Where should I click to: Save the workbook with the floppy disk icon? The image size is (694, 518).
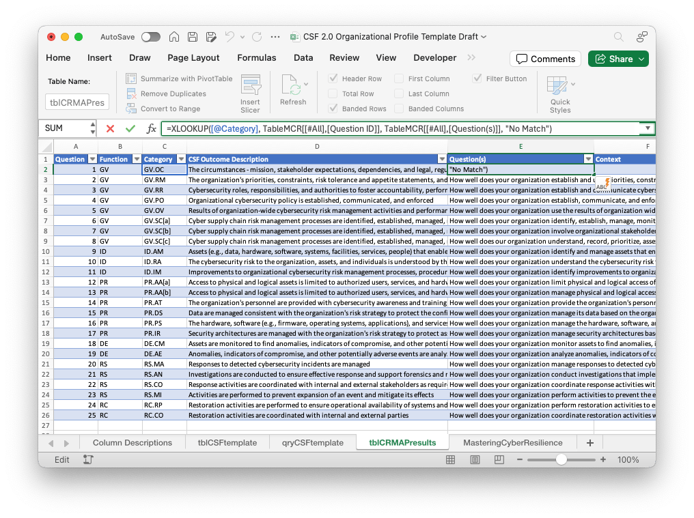[193, 37]
